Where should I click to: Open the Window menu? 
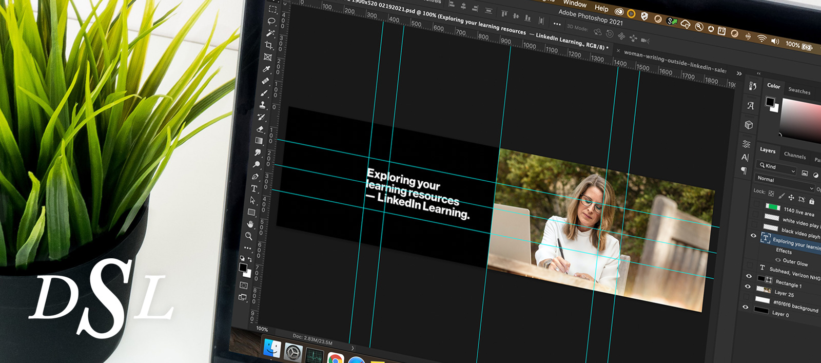click(x=575, y=4)
